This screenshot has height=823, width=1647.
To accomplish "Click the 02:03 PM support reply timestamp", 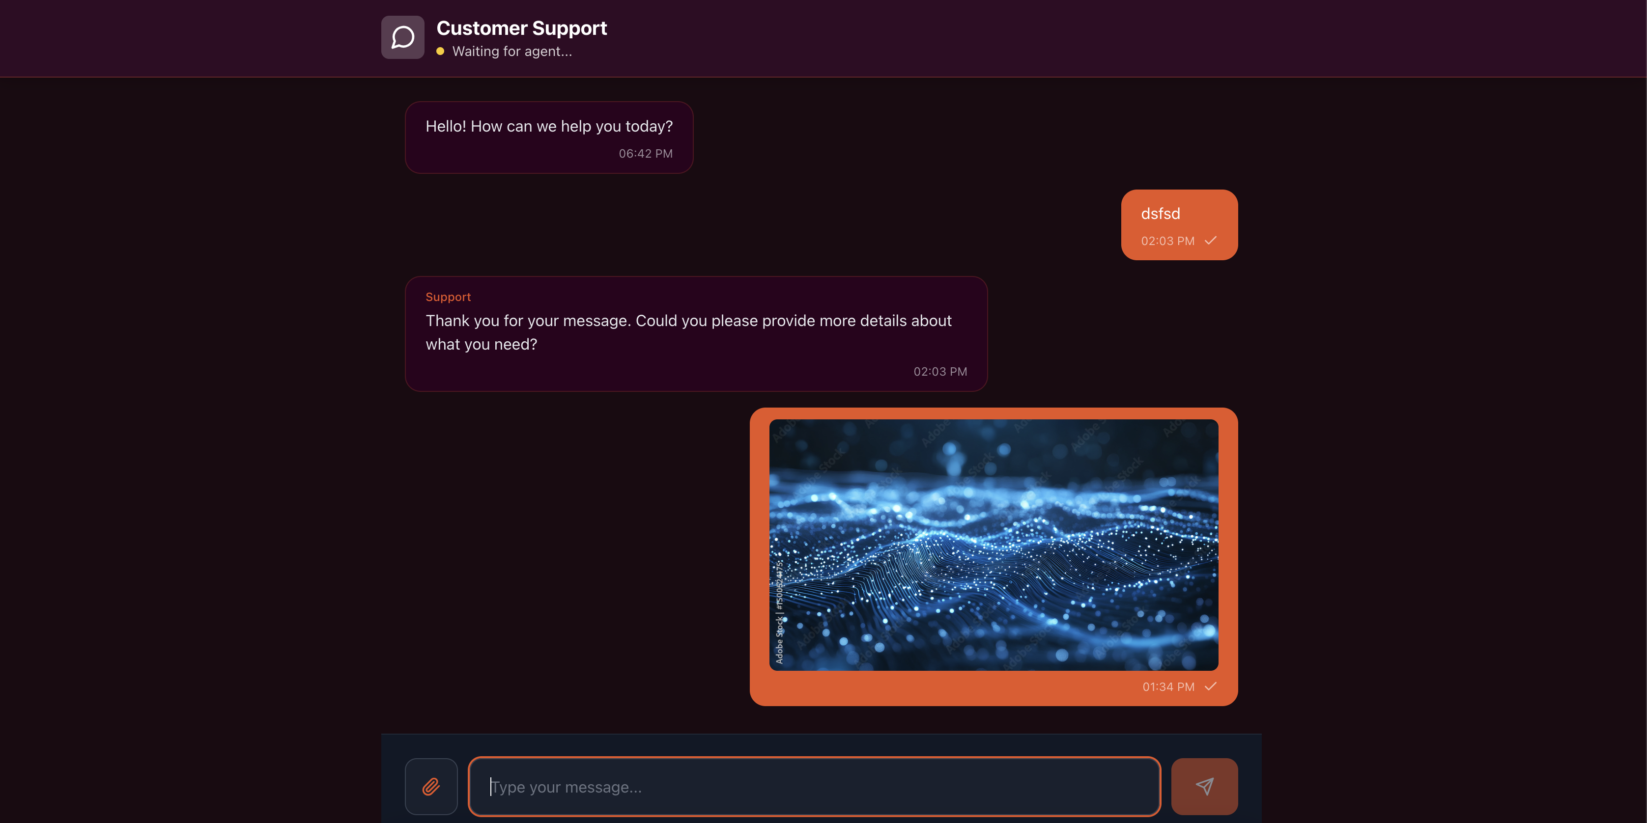I will pos(939,372).
